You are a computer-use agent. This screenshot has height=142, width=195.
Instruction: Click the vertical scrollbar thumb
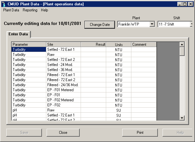182,51
